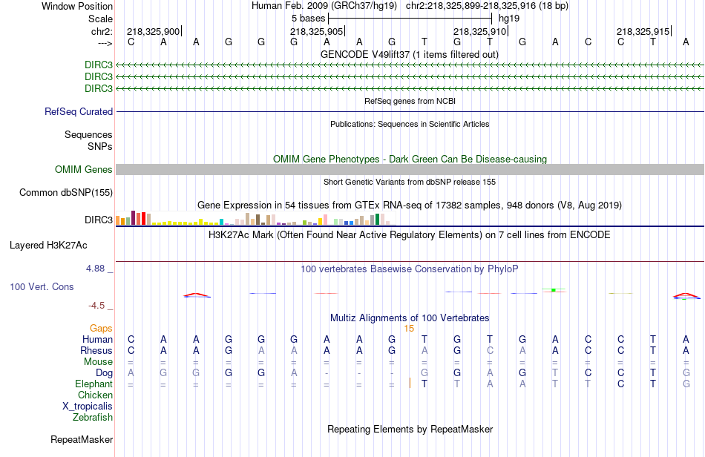Click the Sequences subtrack label
The image size is (705, 457).
[88, 135]
